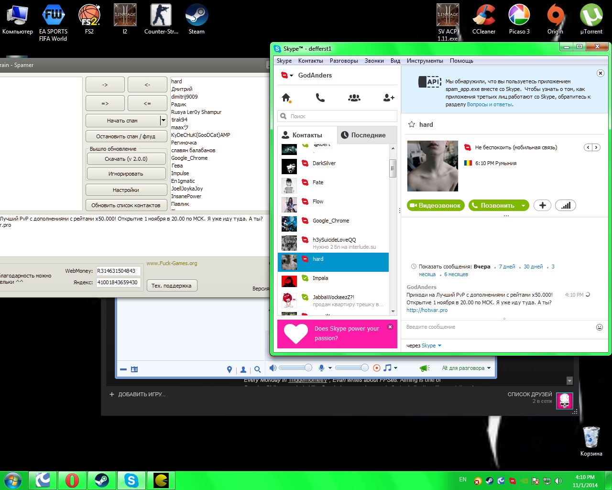Click the next arrow in hard's profile header
This screenshot has height=490, width=612.
point(596,147)
